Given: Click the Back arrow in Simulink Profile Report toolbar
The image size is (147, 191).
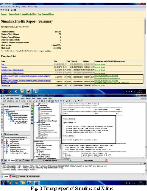Looking at the screenshot, I should [1, 10].
